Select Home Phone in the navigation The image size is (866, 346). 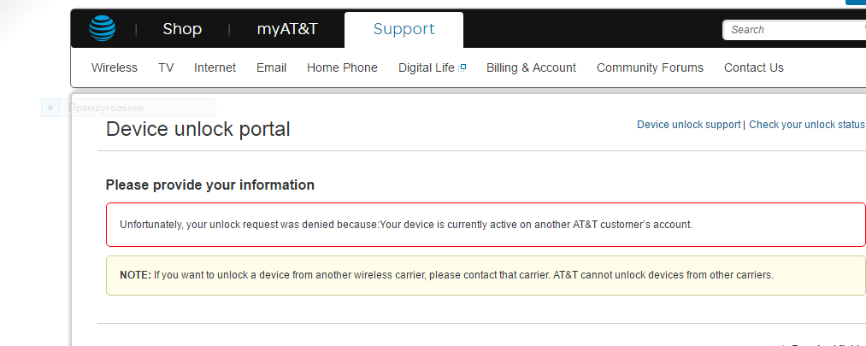(x=342, y=67)
